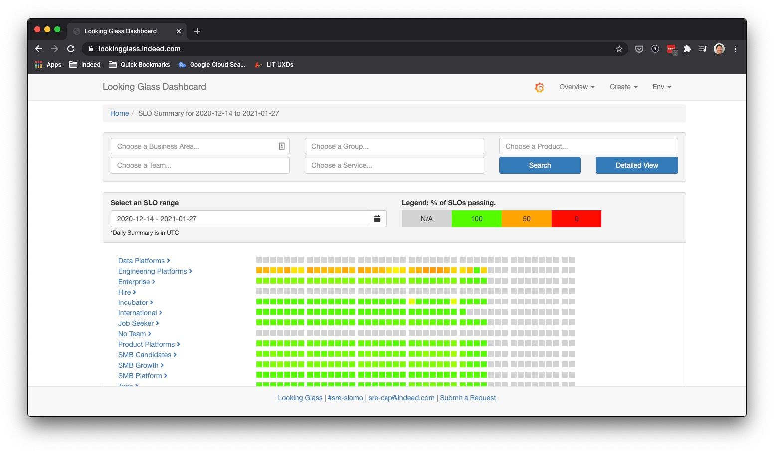Open the #sre-slomo footer link
This screenshot has height=453, width=774.
click(345, 398)
